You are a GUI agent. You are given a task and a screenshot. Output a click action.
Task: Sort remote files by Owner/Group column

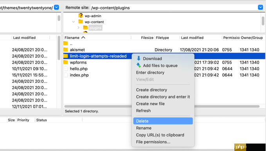pyautogui.click(x=252, y=38)
